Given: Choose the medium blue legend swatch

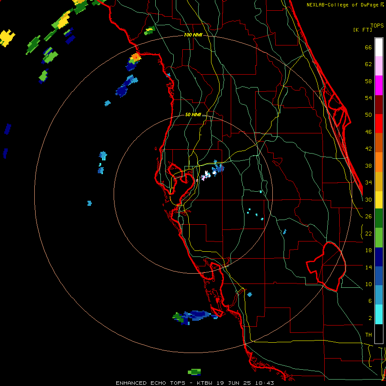Looking at the screenshot, I should [x=379, y=276].
